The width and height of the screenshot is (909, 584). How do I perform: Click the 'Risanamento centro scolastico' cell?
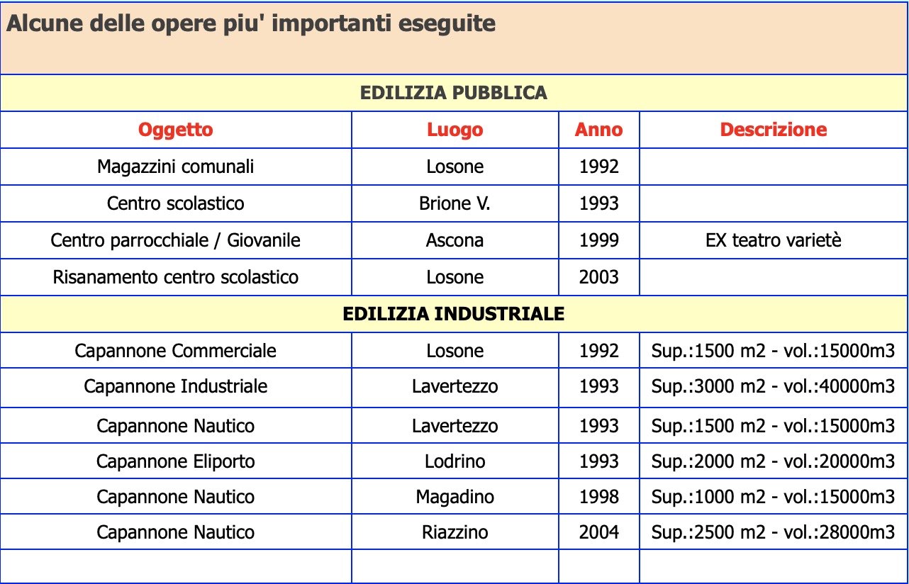click(176, 276)
